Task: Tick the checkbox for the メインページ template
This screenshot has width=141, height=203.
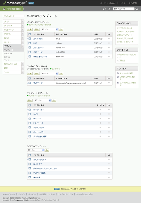Action: [x=30, y=52]
